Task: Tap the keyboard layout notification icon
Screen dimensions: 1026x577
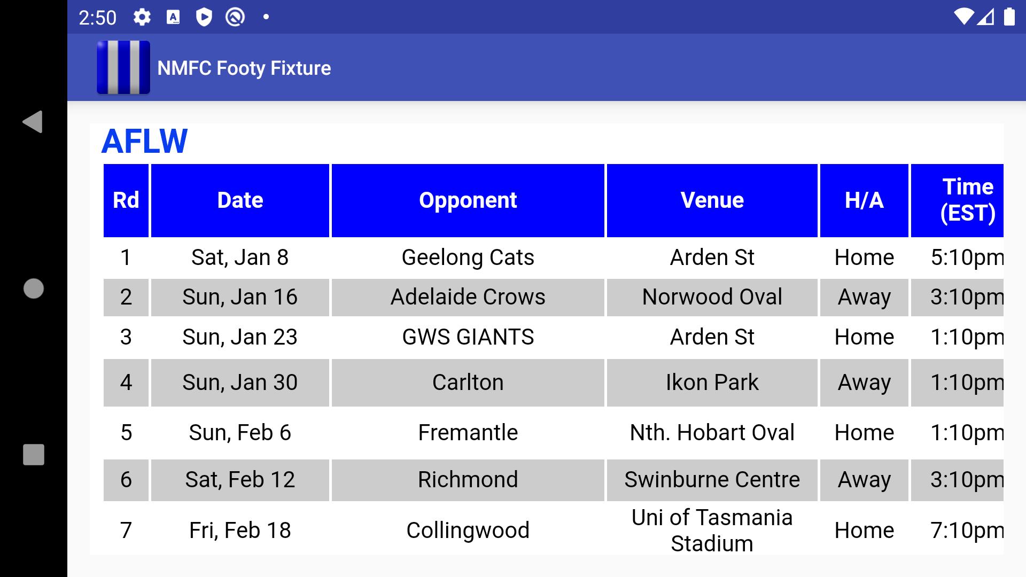Action: (x=173, y=17)
